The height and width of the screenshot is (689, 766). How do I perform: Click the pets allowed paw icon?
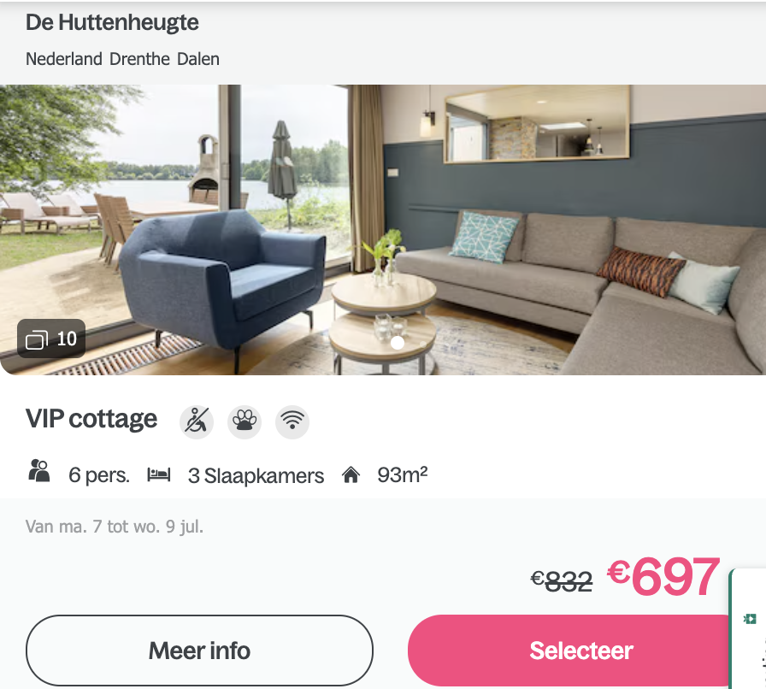245,421
